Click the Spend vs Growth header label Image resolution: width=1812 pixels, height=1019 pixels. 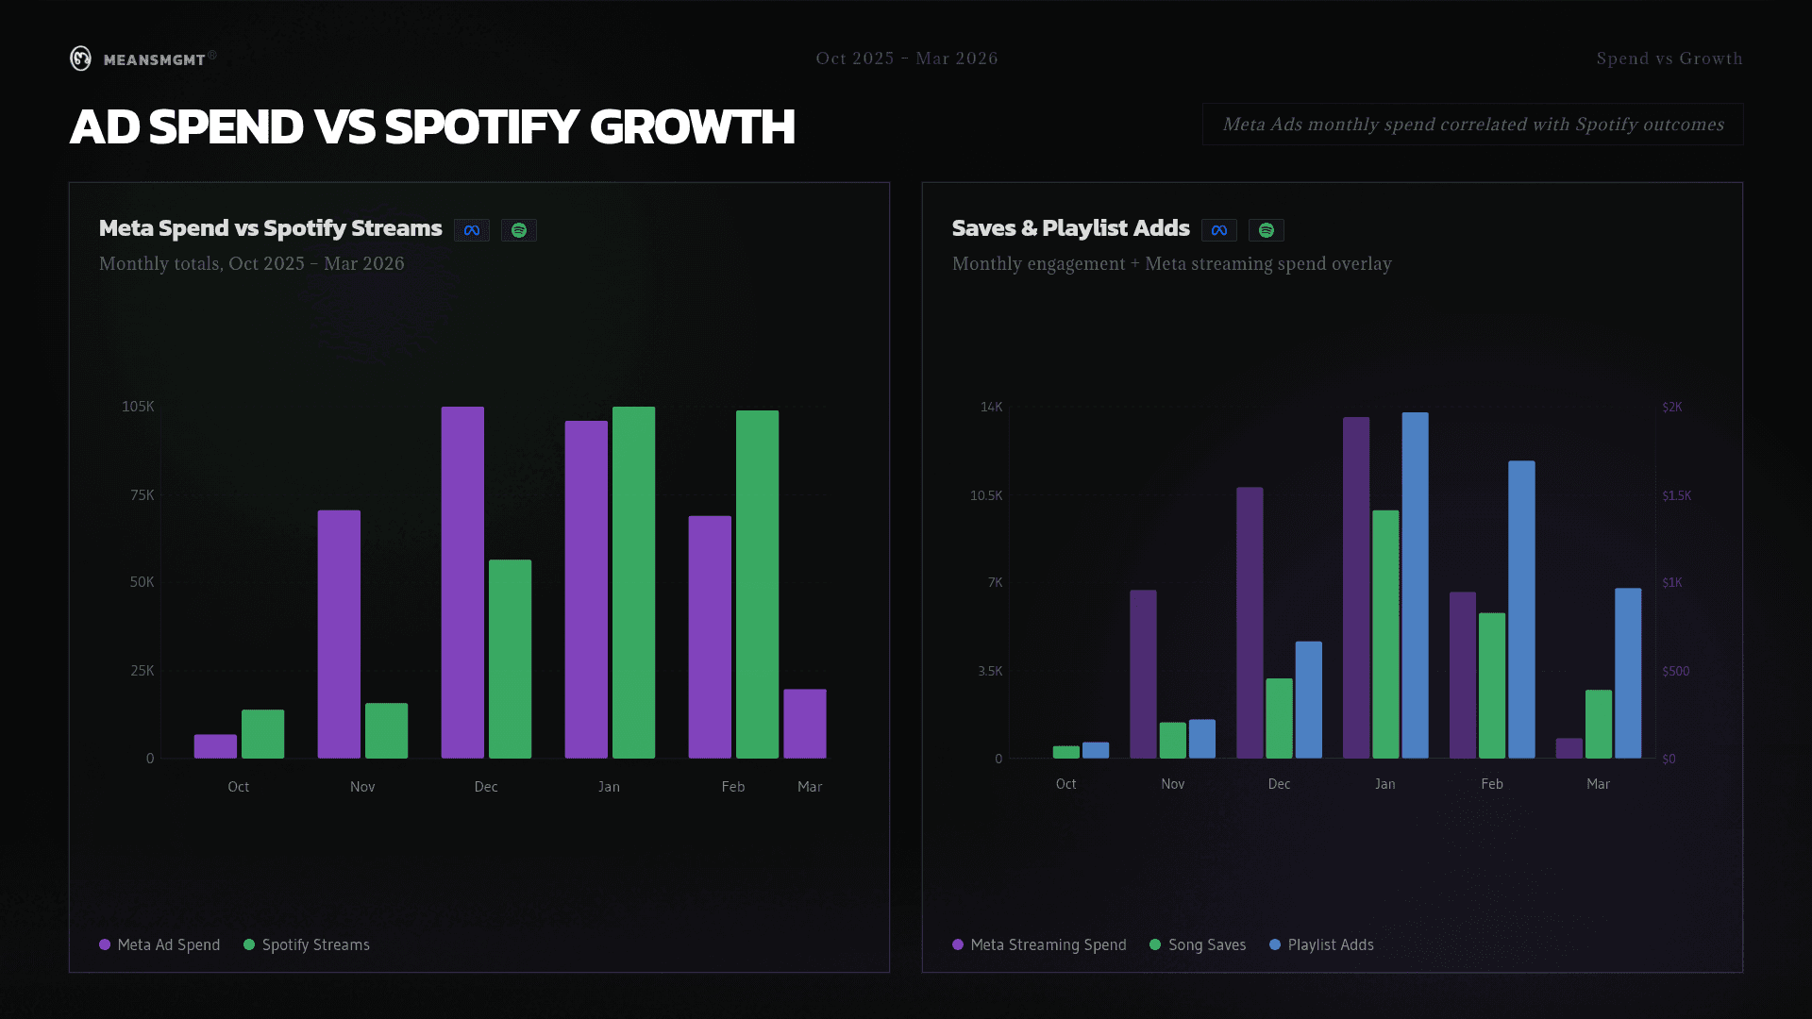[1669, 58]
